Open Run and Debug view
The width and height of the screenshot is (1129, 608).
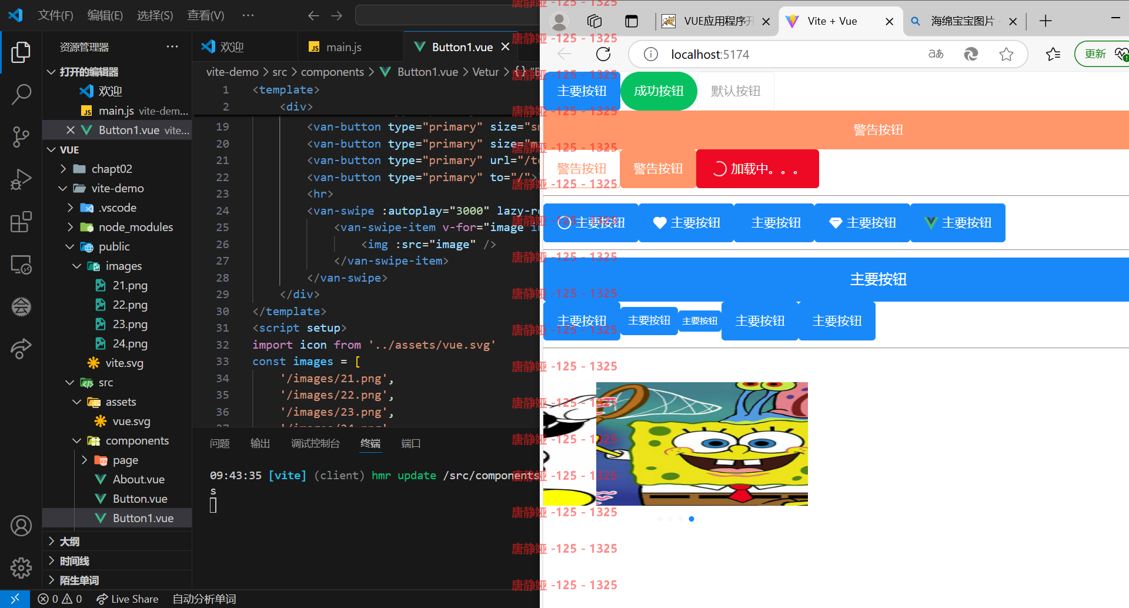[21, 179]
